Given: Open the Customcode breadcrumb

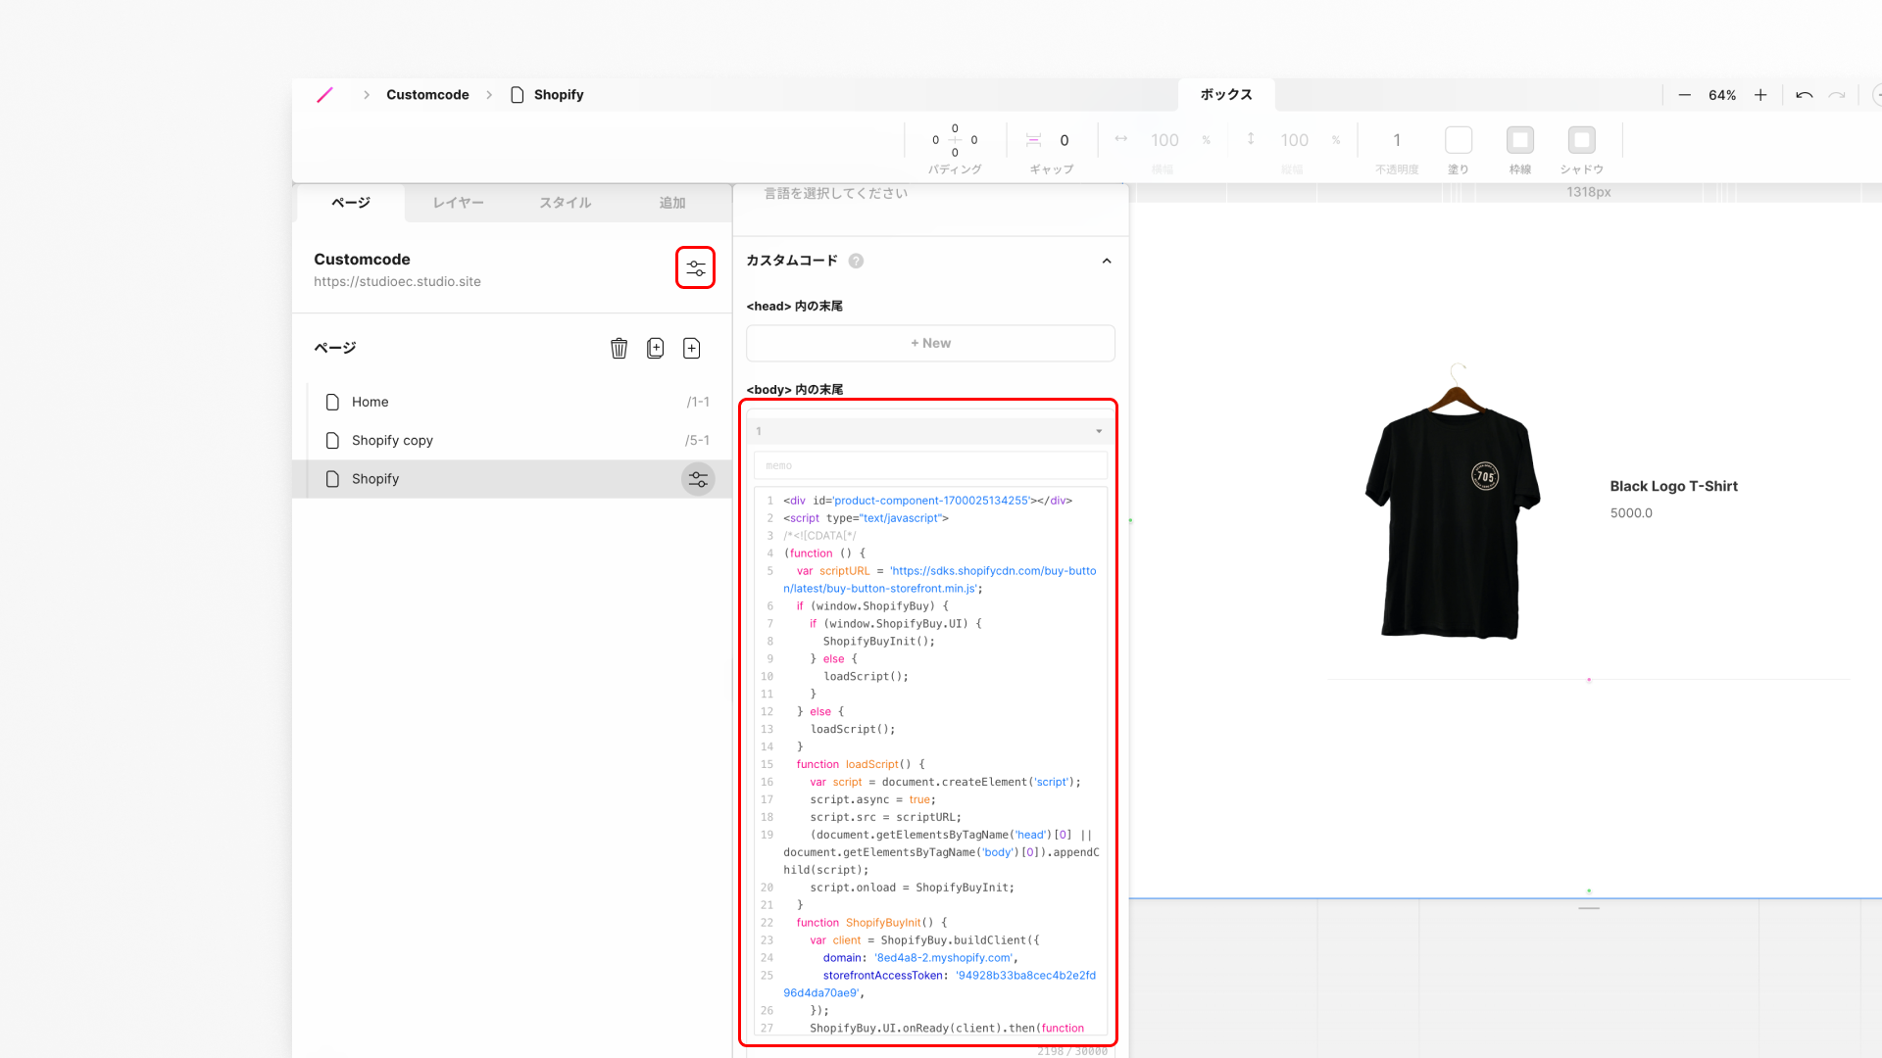Looking at the screenshot, I should (x=427, y=95).
